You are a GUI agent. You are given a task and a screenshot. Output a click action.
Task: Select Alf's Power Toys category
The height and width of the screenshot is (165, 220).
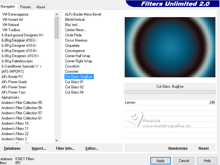pos(13,92)
